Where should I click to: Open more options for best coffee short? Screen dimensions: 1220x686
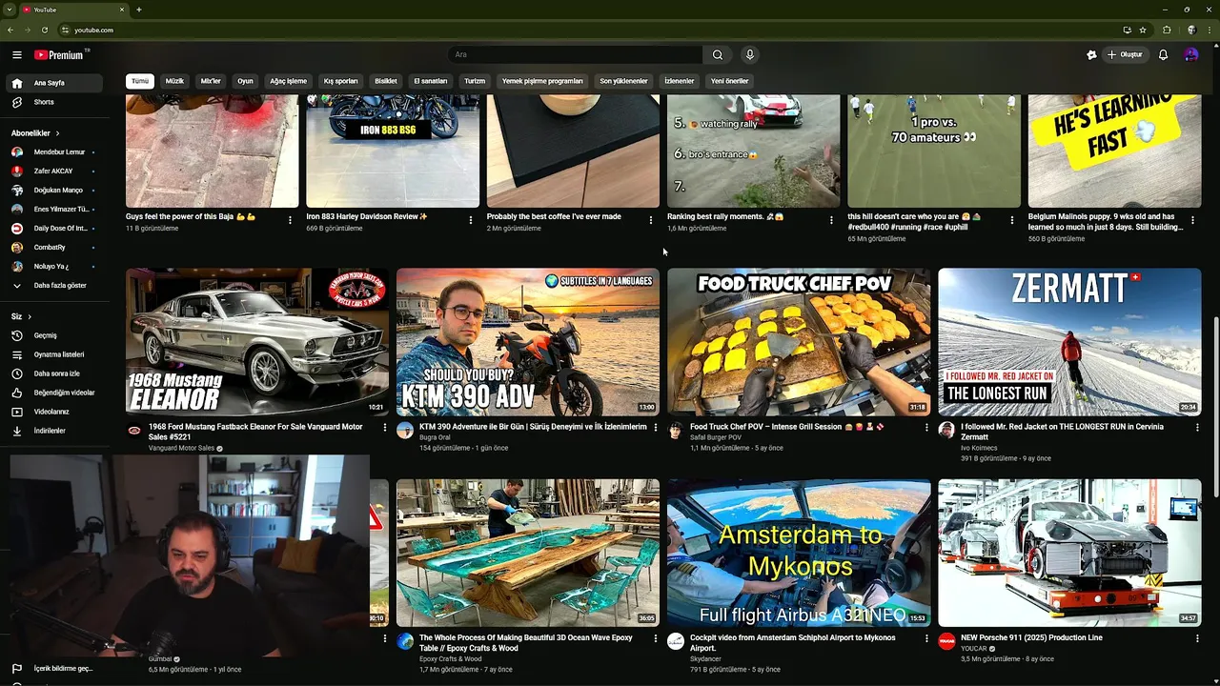click(651, 220)
